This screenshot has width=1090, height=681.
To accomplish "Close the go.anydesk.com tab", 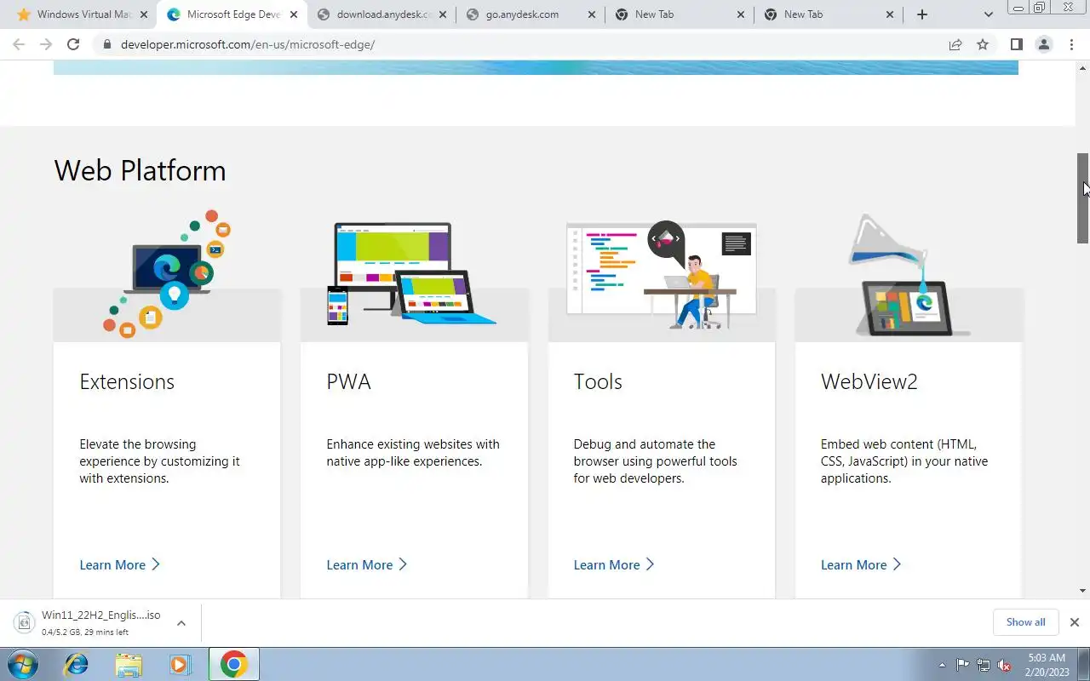I will click(x=592, y=14).
